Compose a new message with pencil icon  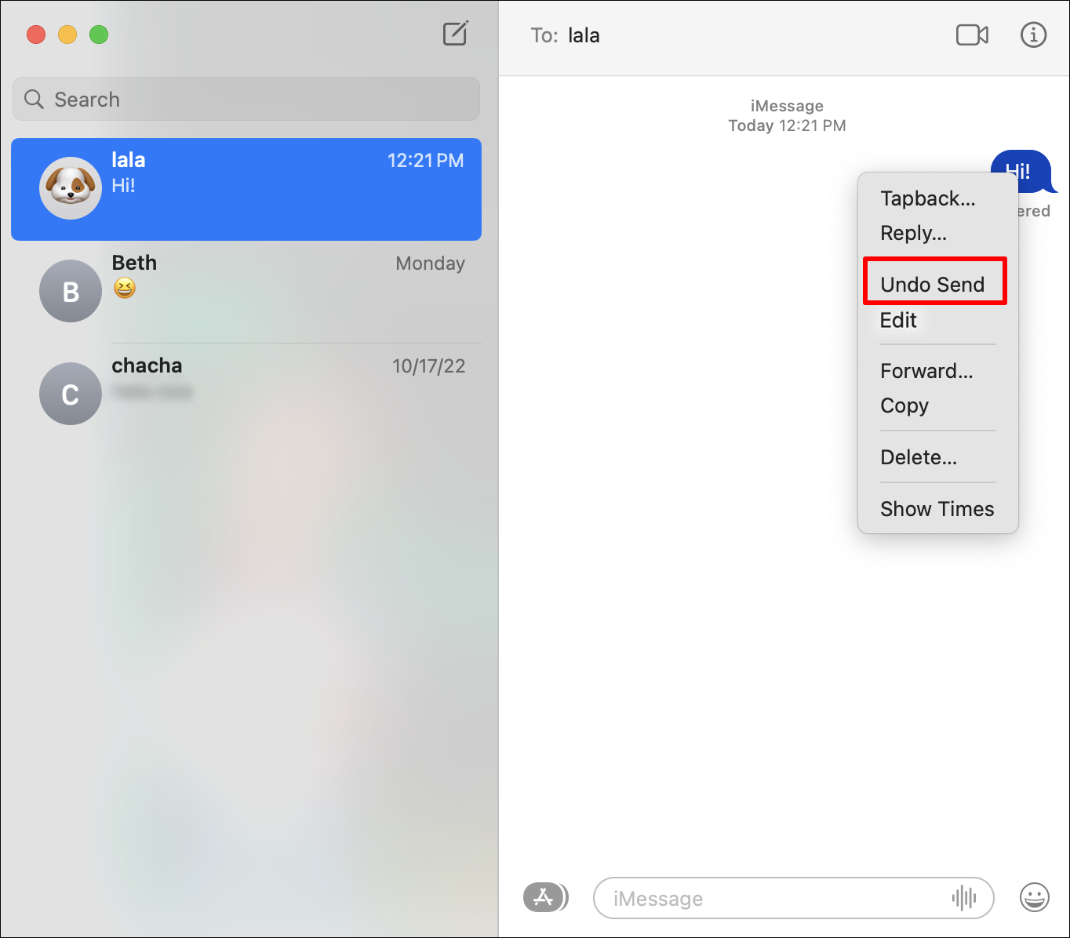(x=456, y=34)
